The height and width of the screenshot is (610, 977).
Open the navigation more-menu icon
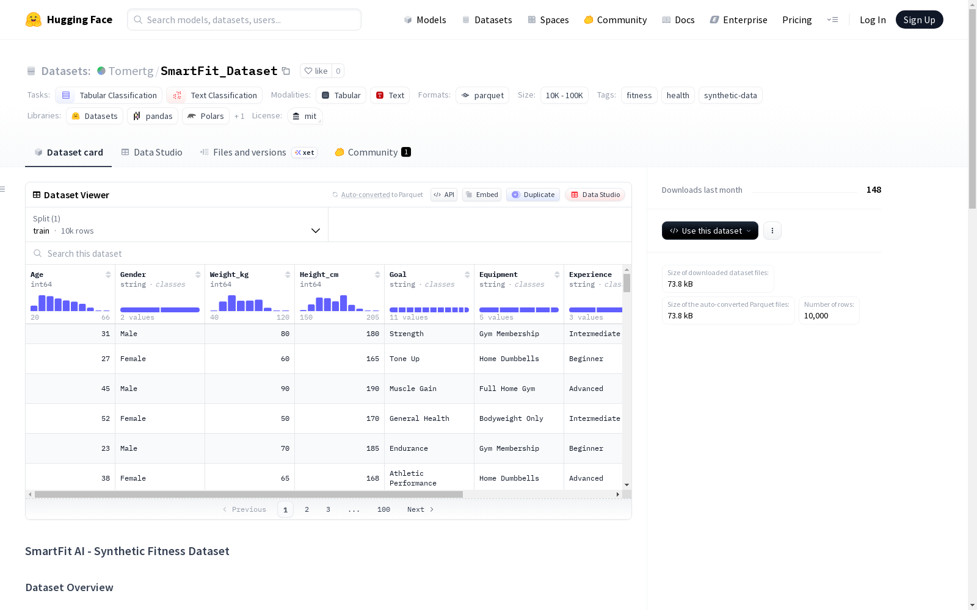click(832, 20)
